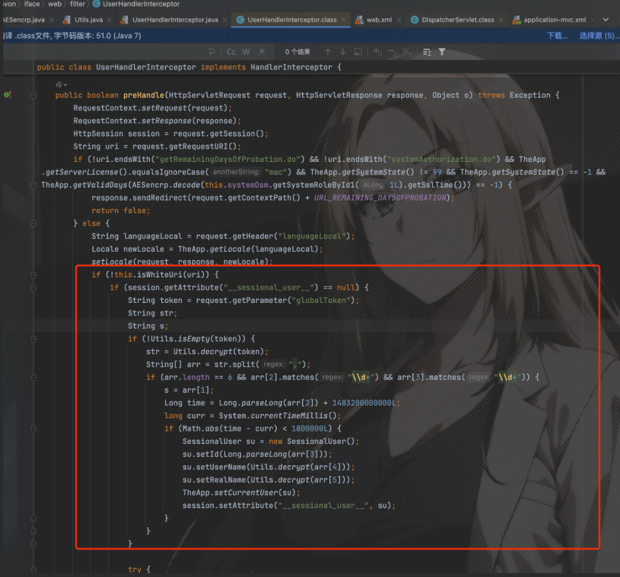Toggle match case (Cc) search option
This screenshot has height=577, width=620.
coord(231,52)
